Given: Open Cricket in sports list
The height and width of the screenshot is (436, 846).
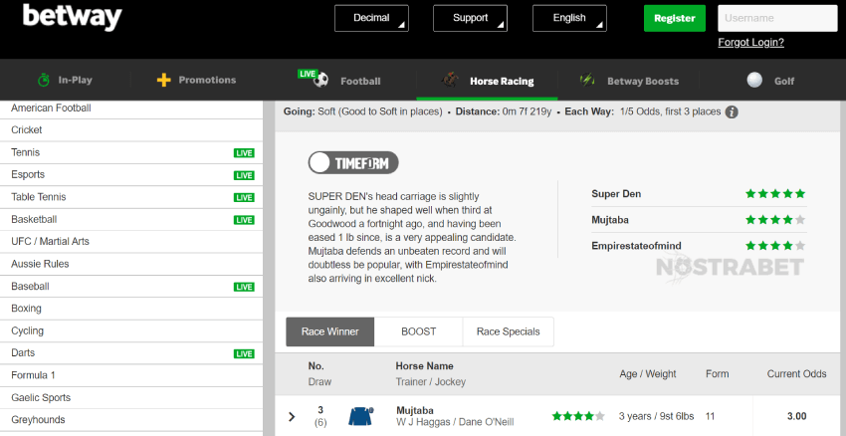Looking at the screenshot, I should [x=131, y=130].
